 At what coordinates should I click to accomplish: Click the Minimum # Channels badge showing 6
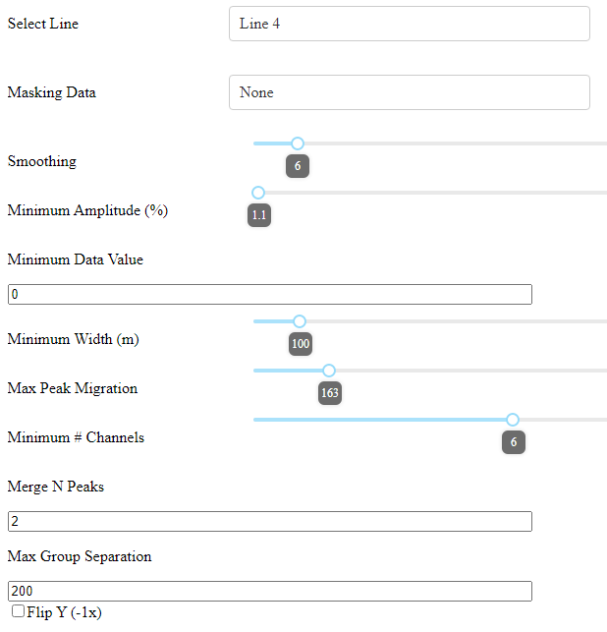tap(513, 442)
